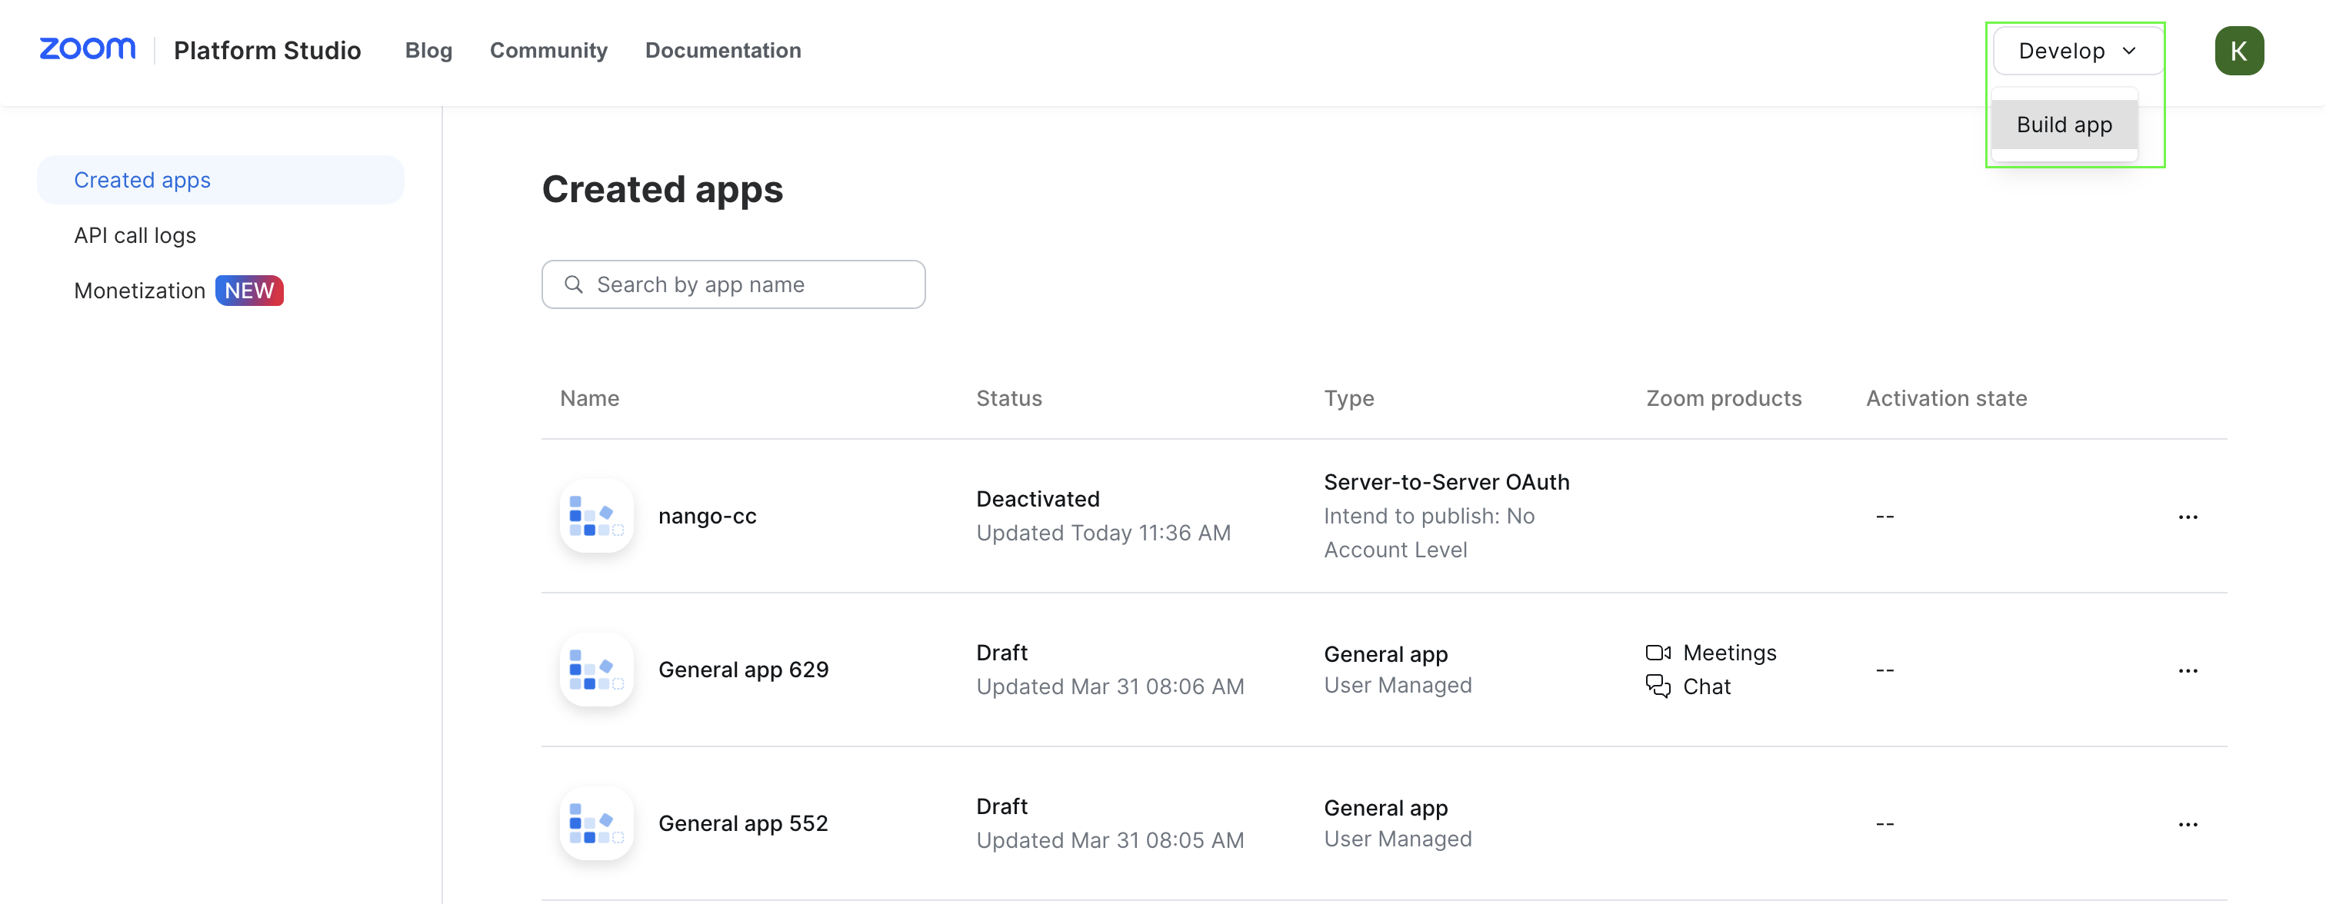Click the Status column header
This screenshot has width=2326, height=904.
pyautogui.click(x=1008, y=398)
